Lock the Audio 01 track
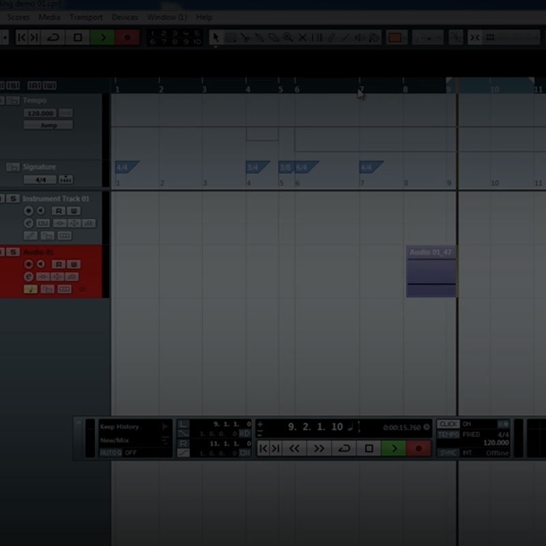The image size is (546, 546). click(x=47, y=289)
